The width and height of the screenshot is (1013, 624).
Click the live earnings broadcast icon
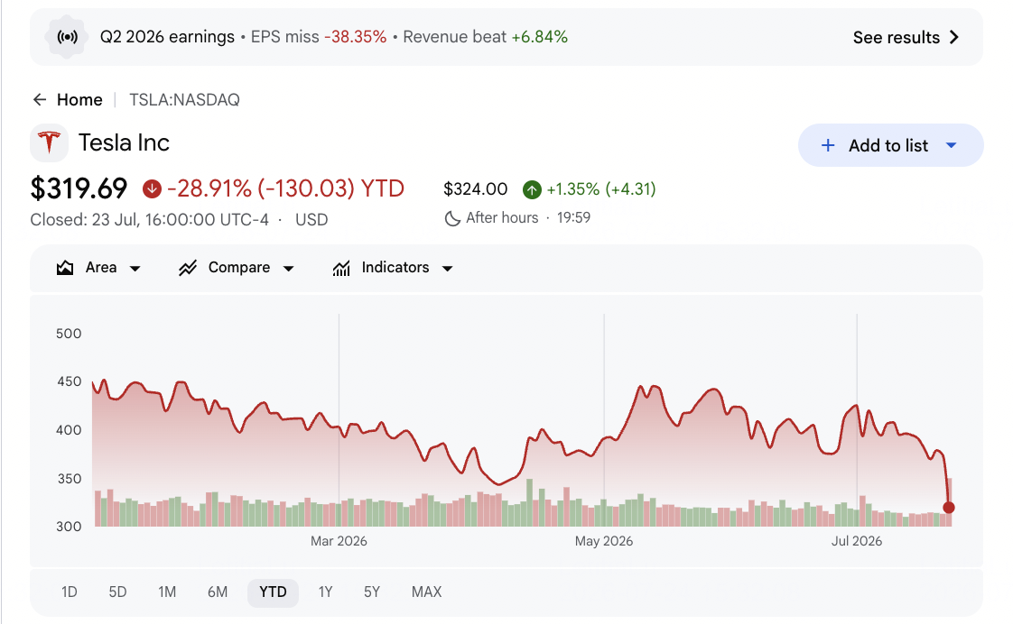click(x=67, y=38)
